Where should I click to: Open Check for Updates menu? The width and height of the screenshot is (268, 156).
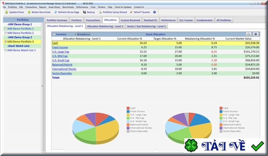pos(123,7)
